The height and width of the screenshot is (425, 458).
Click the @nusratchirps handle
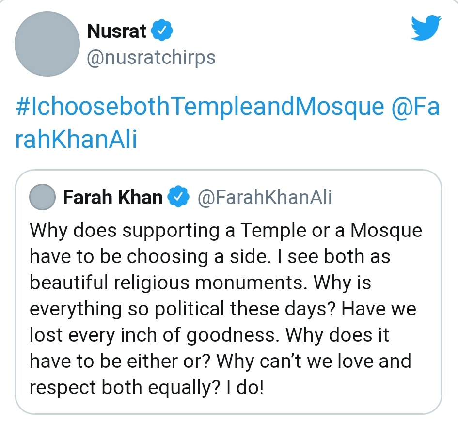pyautogui.click(x=151, y=57)
